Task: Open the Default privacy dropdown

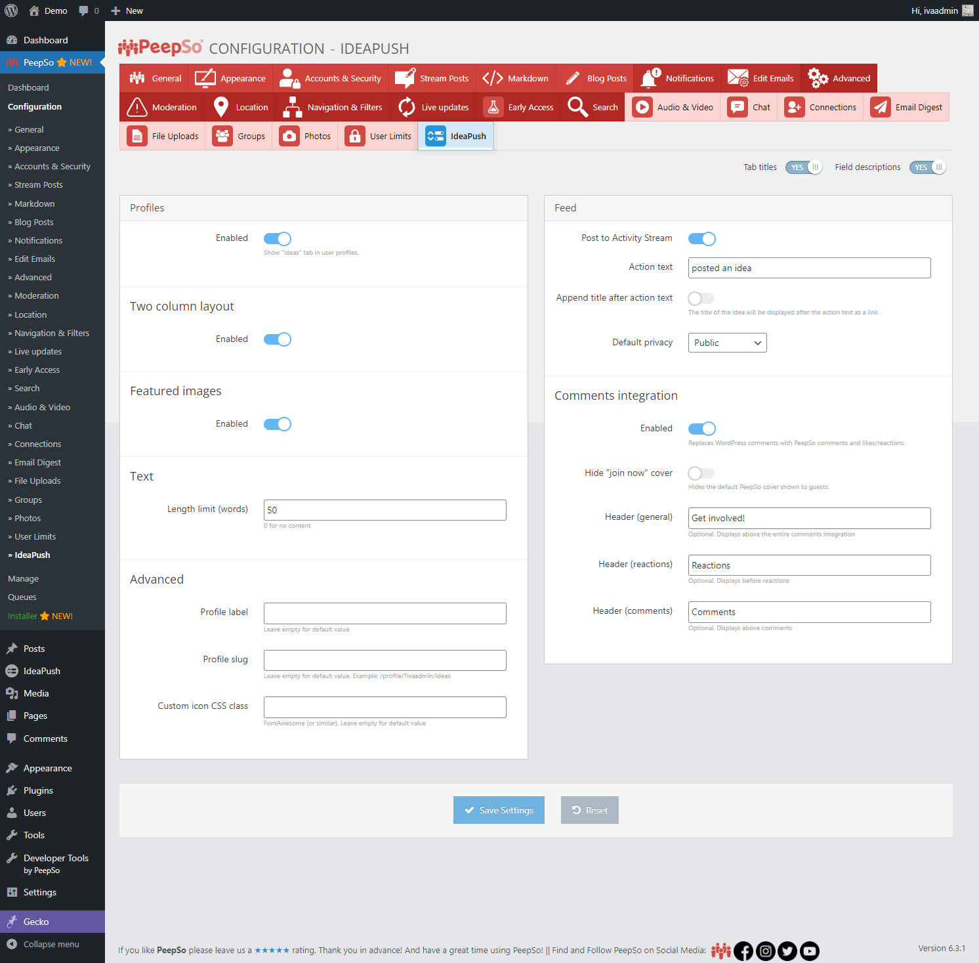Action: coord(727,343)
